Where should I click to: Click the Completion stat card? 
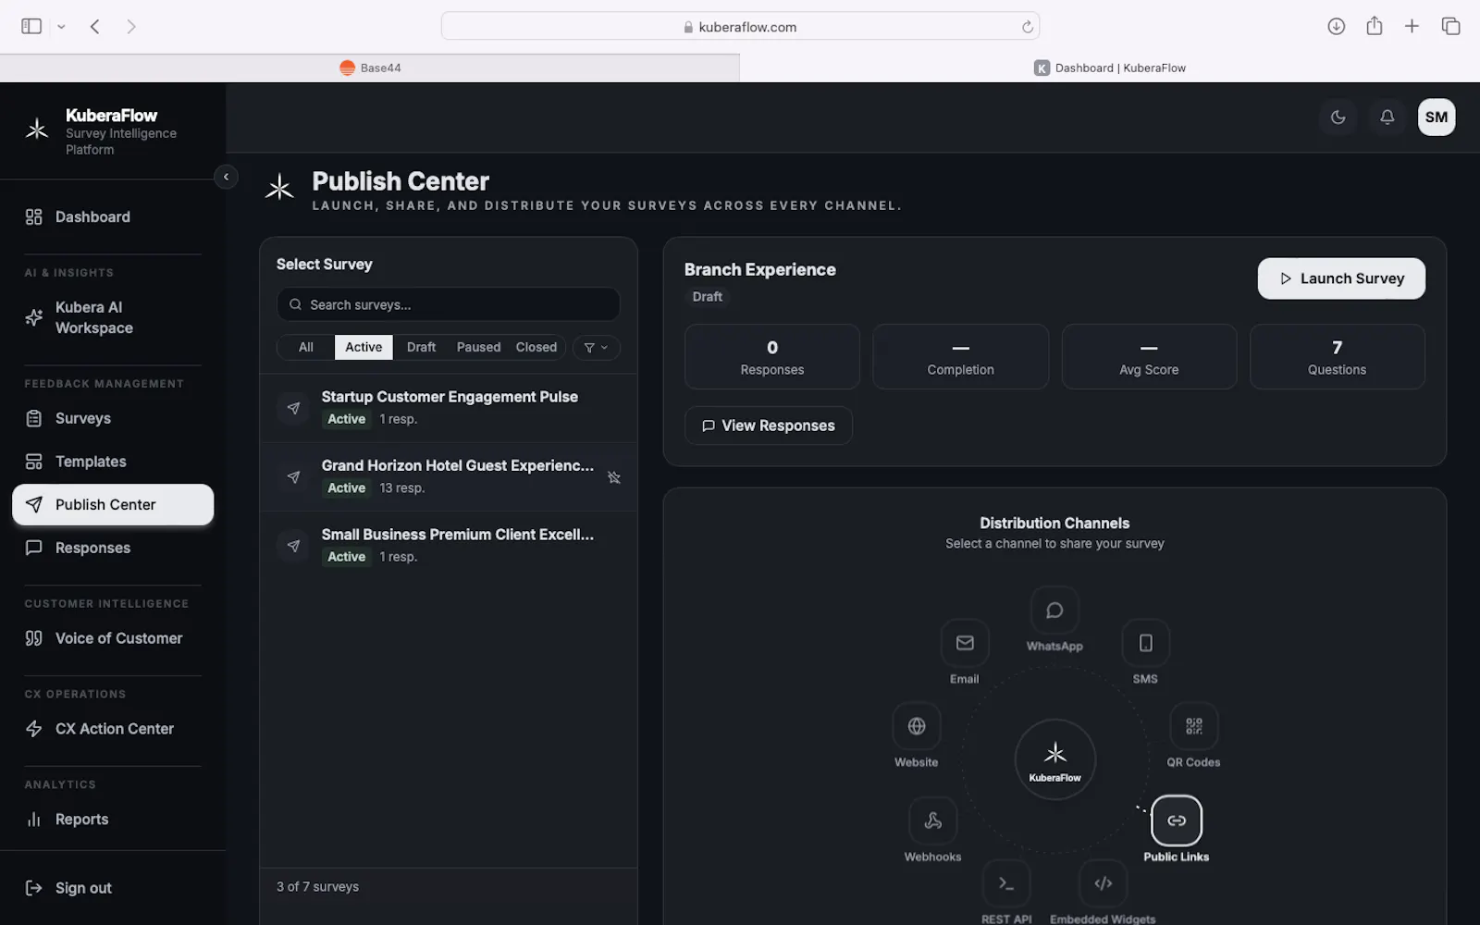click(961, 357)
